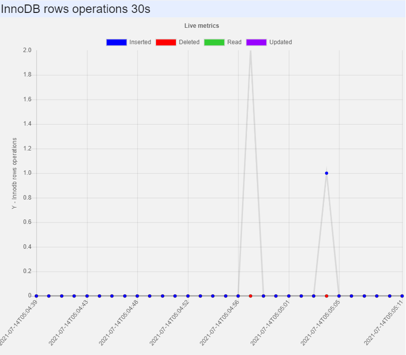Viewport: 406px width, 355px height.
Task: Click the InnoDB rows operations 30s title
Action: [76, 9]
